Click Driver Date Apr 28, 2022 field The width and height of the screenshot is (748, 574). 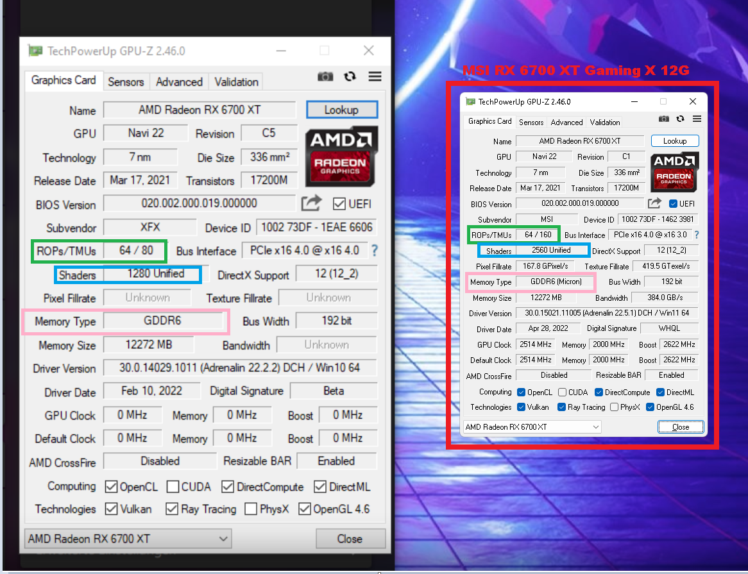[x=548, y=328]
